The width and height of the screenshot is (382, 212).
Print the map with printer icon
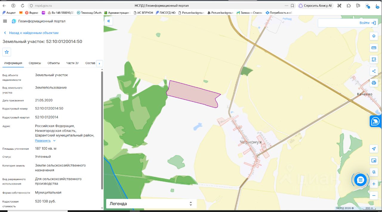pos(374,83)
